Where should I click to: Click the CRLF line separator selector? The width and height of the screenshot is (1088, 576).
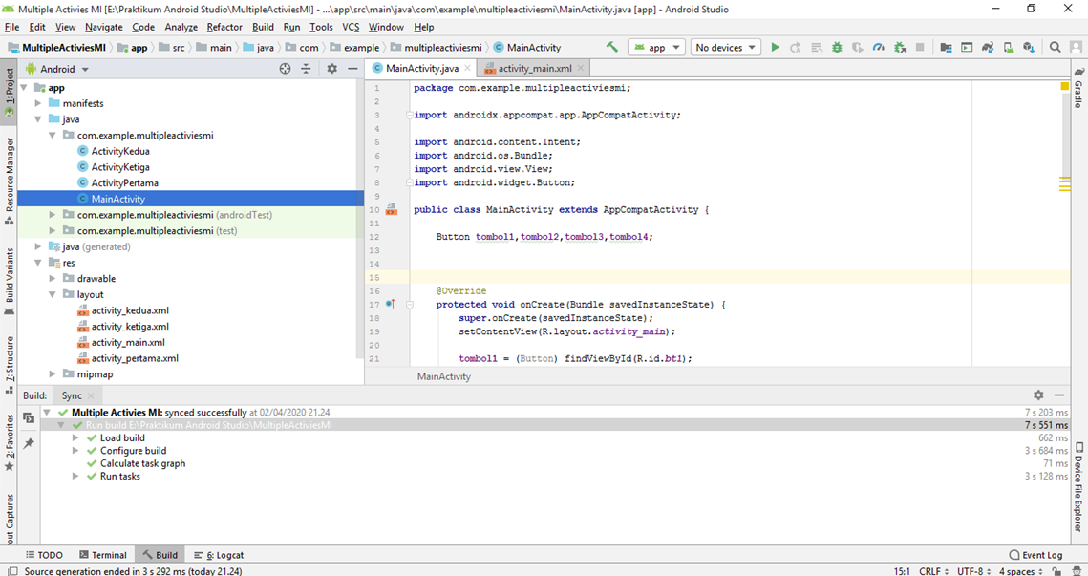coord(933,571)
